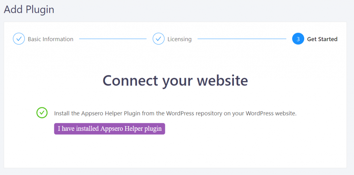The width and height of the screenshot is (354, 175).
Task: Click the green checkmark beside install instruction
Action: pos(42,113)
